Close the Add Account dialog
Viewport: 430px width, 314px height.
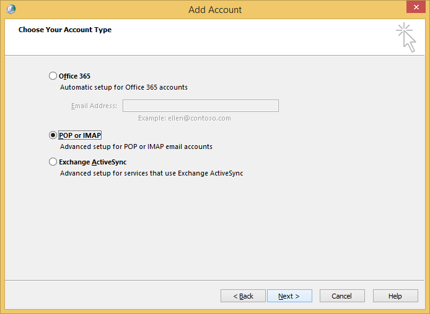(416, 7)
